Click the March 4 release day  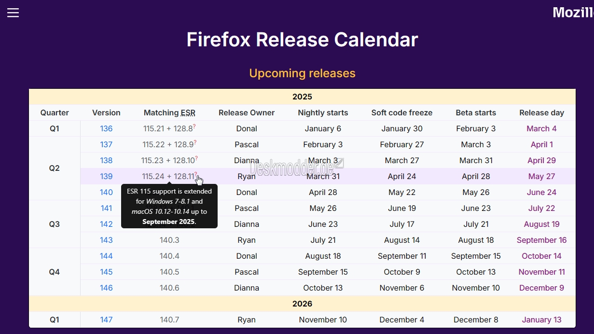pos(541,128)
